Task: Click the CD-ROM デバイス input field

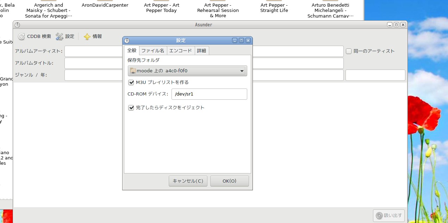Action: click(x=209, y=94)
